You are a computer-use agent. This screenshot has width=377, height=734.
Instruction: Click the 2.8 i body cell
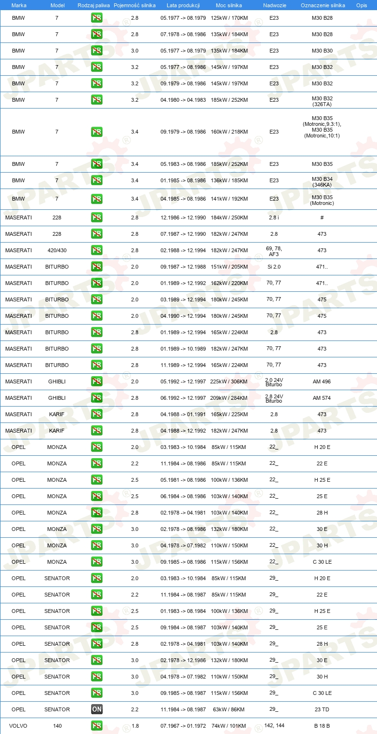[274, 217]
